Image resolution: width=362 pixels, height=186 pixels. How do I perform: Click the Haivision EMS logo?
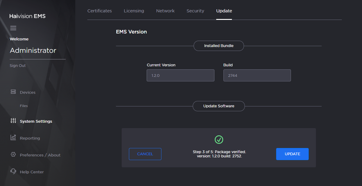pos(27,16)
